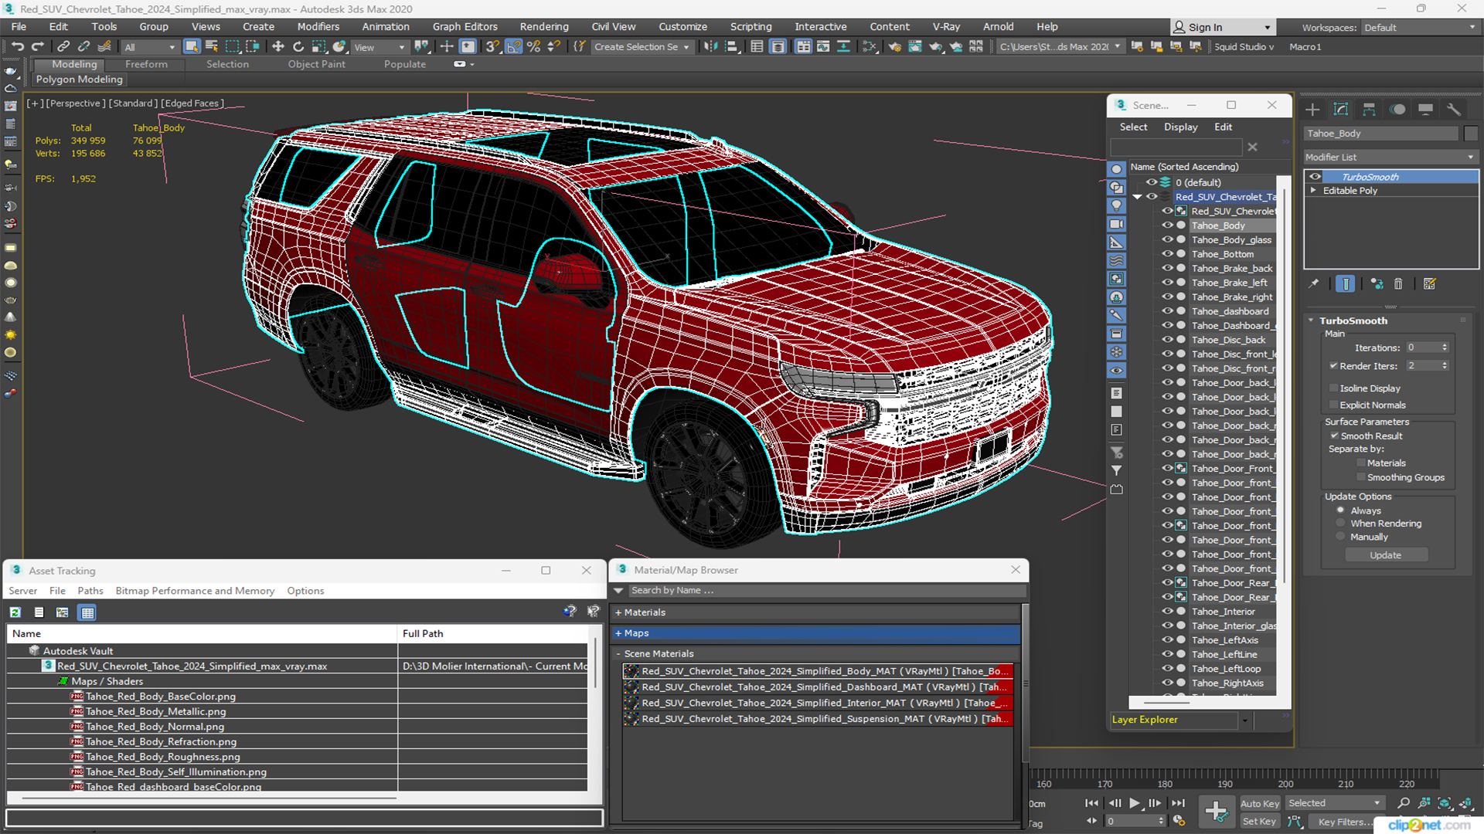1484x834 pixels.
Task: Open the Scene Explorer Display menu
Action: point(1180,127)
